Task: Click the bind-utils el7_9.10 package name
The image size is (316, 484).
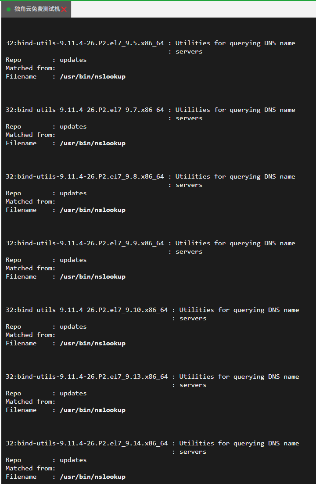Action: coord(87,310)
